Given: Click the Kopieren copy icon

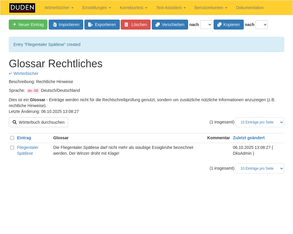Looking at the screenshot, I should click(x=219, y=25).
